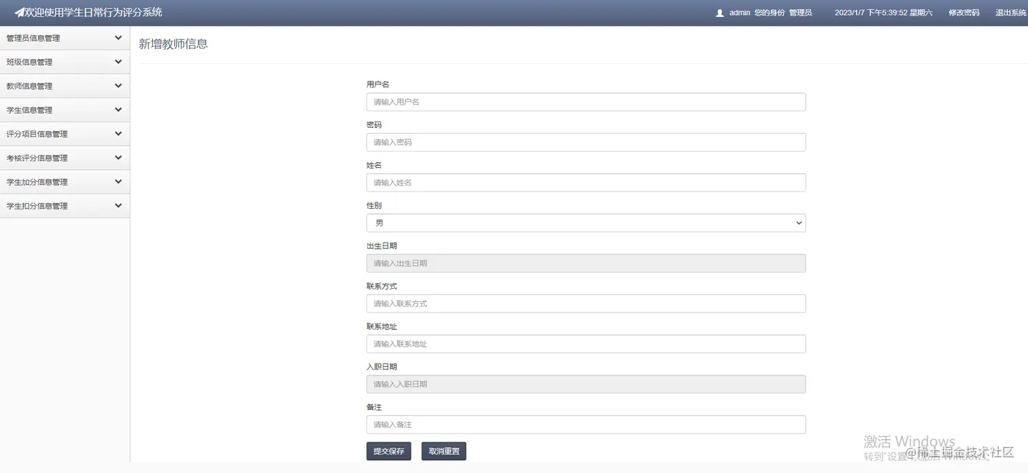Screen dimensions: 1028x473
Task: Open the 出生日期 date field
Action: tap(586, 263)
